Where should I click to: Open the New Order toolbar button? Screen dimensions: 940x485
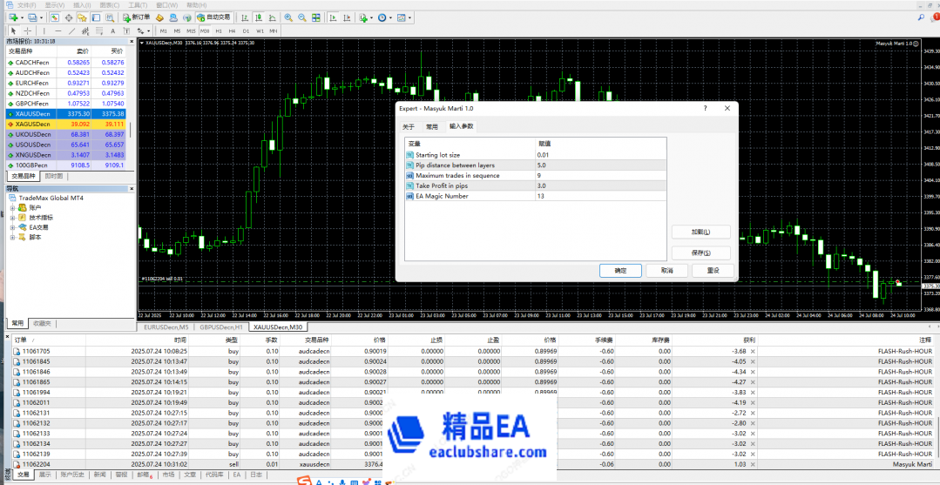136,17
